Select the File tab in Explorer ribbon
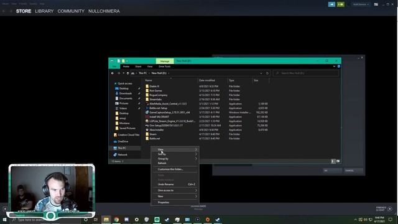 pos(114,67)
